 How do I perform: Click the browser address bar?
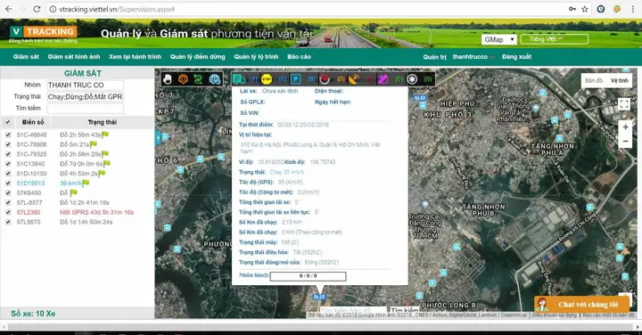tap(307, 9)
